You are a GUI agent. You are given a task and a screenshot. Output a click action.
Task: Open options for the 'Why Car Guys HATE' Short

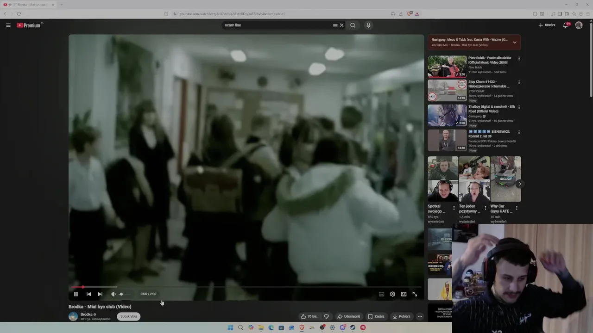click(x=517, y=208)
